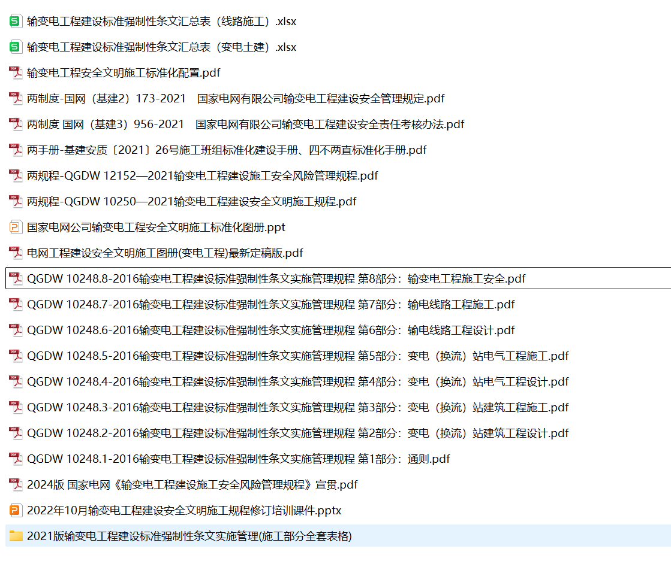Click PDF icon of QGDW 10248.5-2016

point(16,356)
